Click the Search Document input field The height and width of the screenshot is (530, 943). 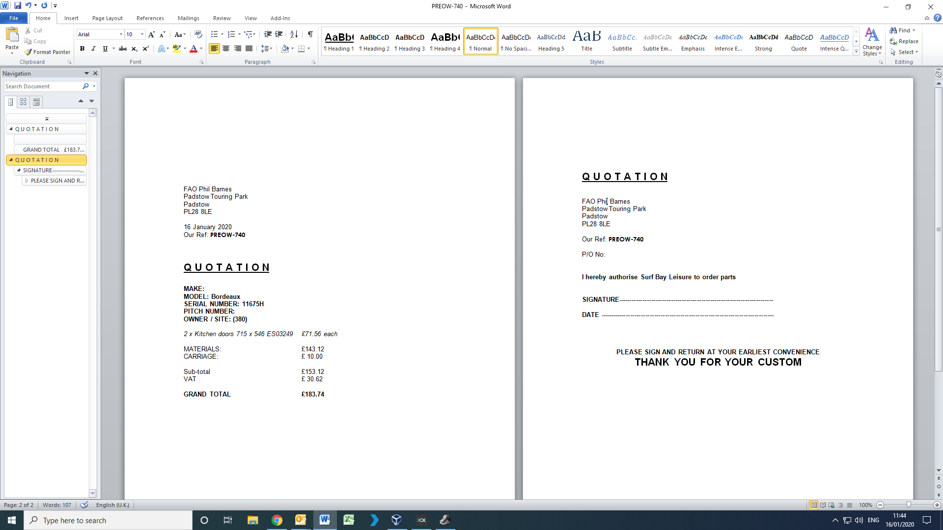[x=43, y=86]
